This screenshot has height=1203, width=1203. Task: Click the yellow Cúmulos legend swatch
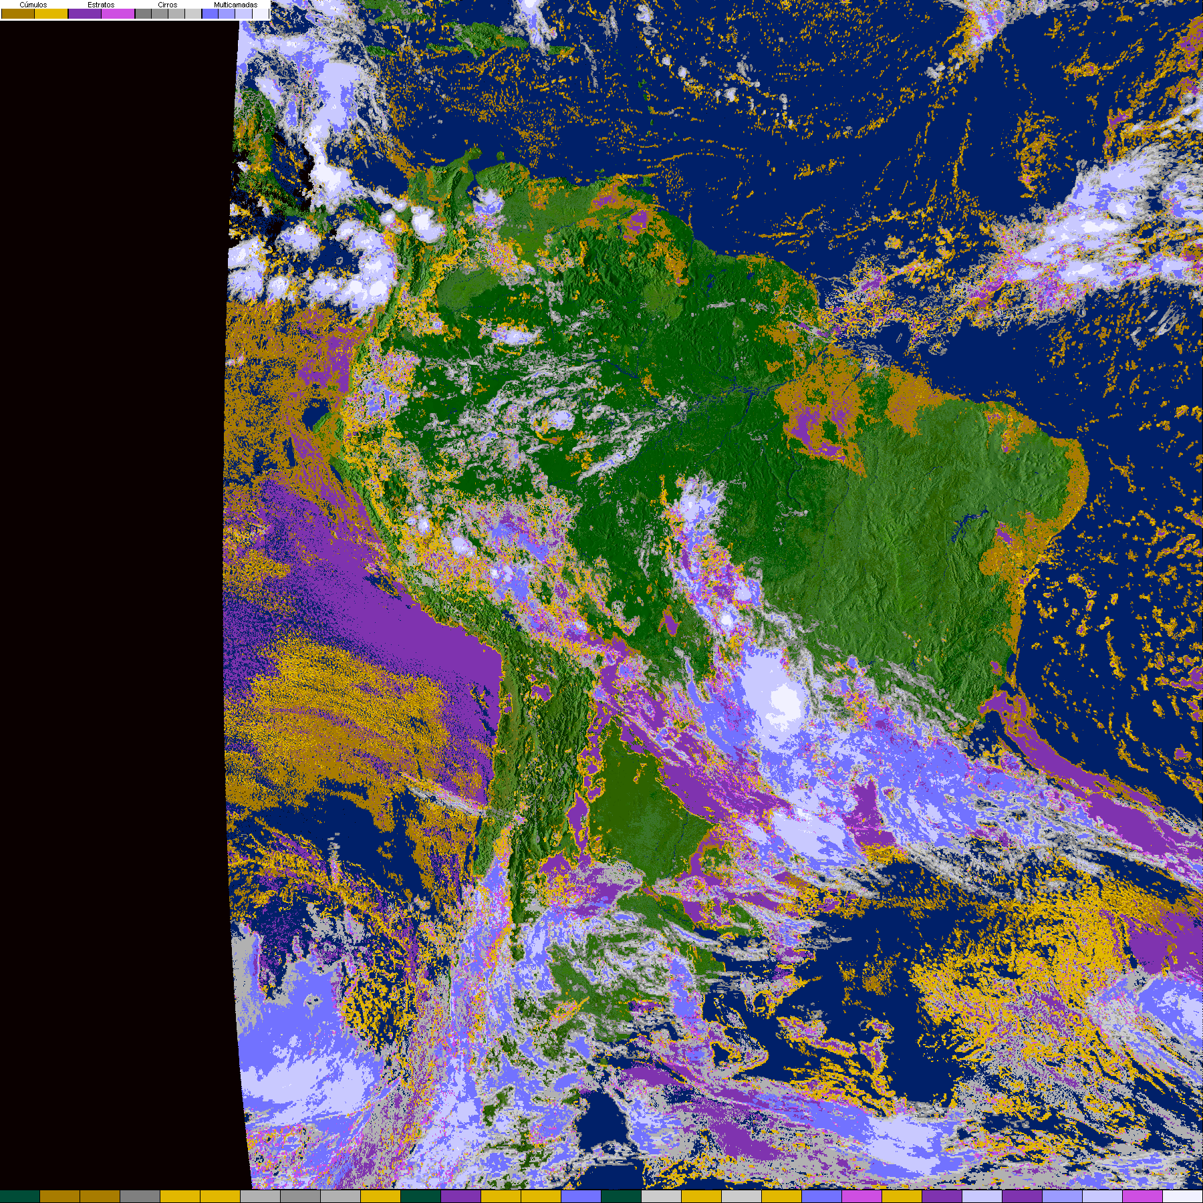click(x=51, y=13)
